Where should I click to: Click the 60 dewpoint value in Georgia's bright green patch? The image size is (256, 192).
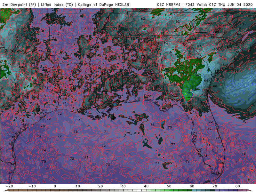197,89
